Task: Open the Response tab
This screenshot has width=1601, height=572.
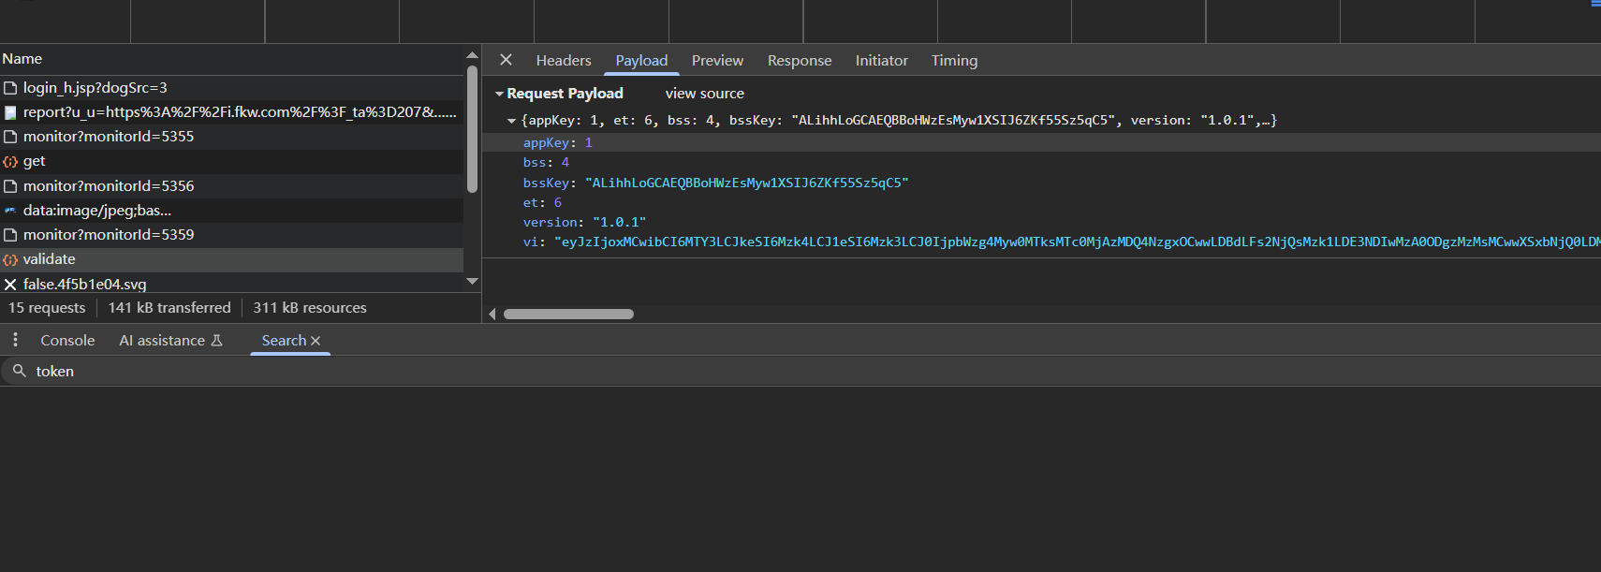Action: (x=799, y=61)
